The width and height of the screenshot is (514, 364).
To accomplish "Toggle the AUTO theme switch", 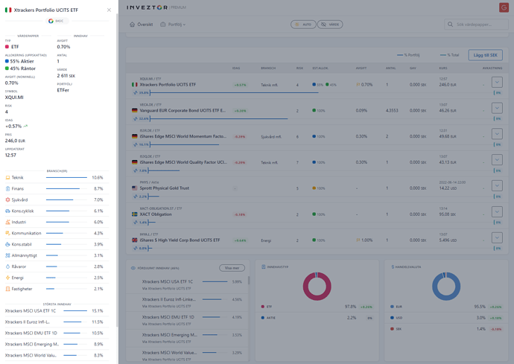I will (303, 25).
